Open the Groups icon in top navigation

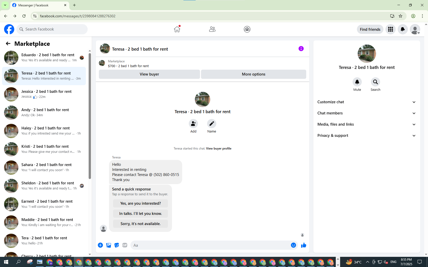click(247, 29)
